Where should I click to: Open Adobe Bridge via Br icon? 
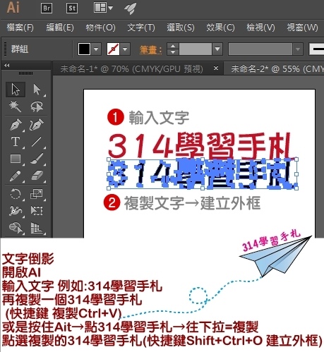[47, 8]
